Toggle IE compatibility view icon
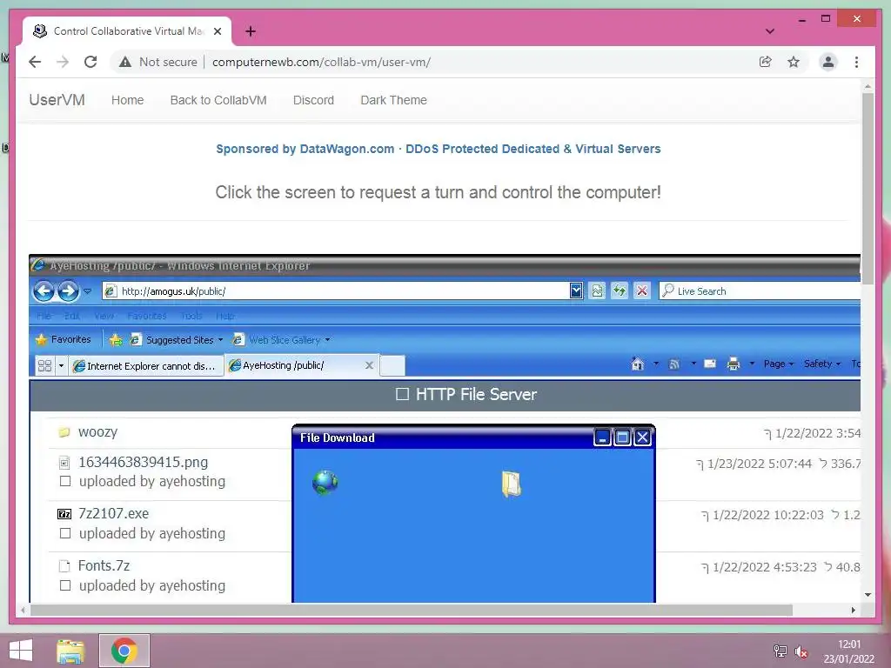The height and width of the screenshot is (668, 891). point(597,291)
